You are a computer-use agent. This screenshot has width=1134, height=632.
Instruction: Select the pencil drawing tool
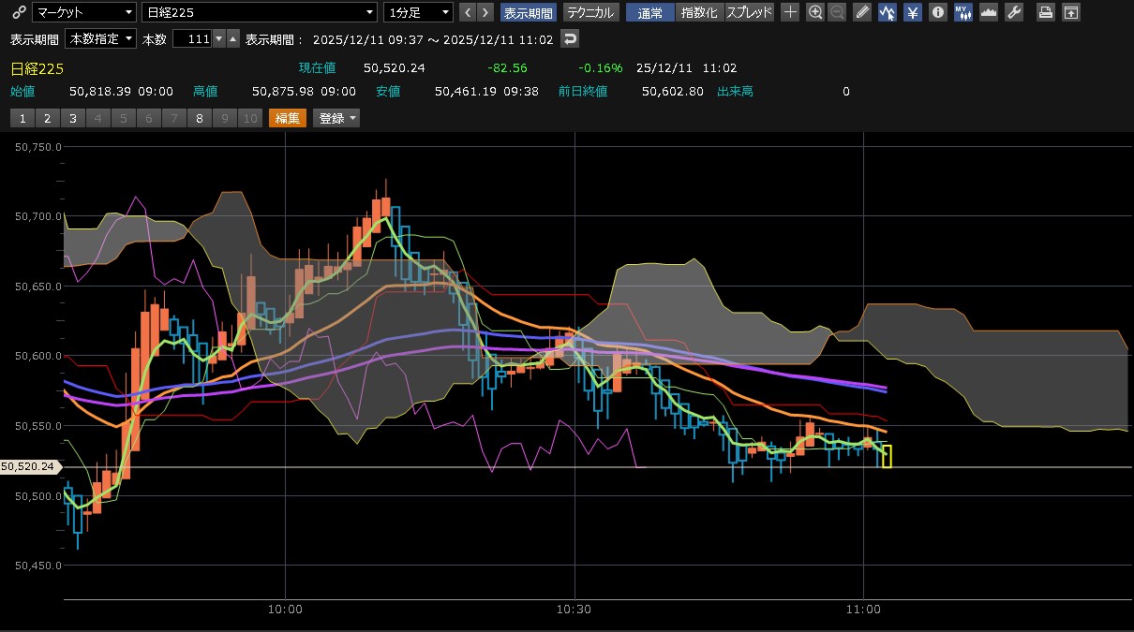862,12
